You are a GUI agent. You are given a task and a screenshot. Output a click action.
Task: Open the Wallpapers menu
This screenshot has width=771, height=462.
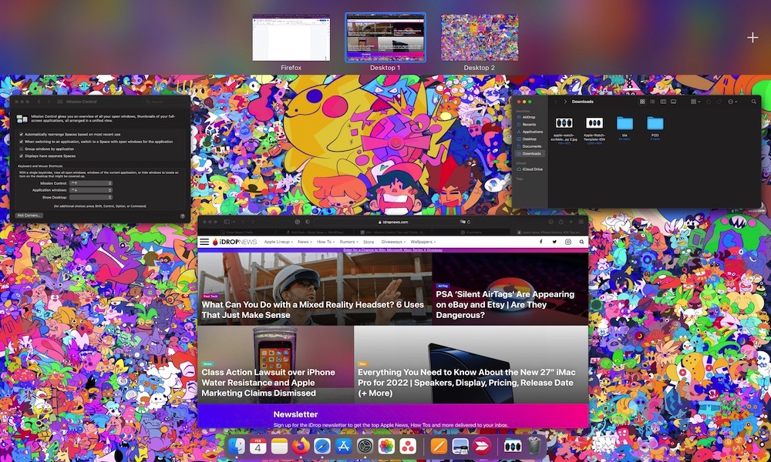423,242
